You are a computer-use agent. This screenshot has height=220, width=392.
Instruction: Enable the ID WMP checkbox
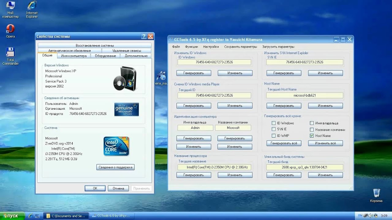[273, 136]
